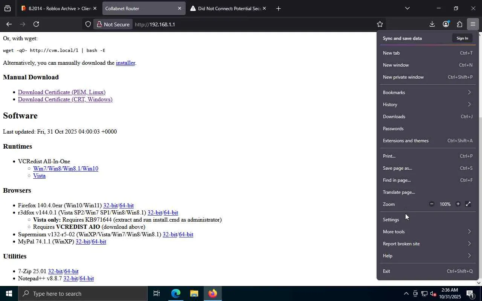Show hidden system tray icons

point(406,293)
